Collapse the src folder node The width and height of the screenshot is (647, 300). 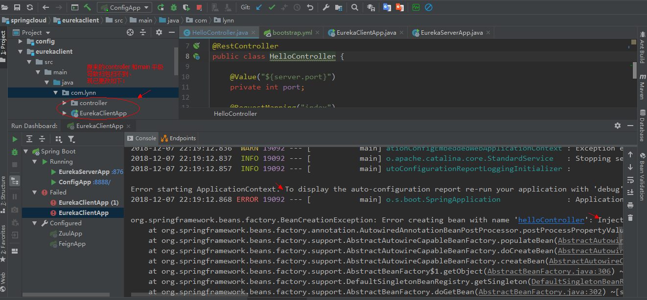29,62
